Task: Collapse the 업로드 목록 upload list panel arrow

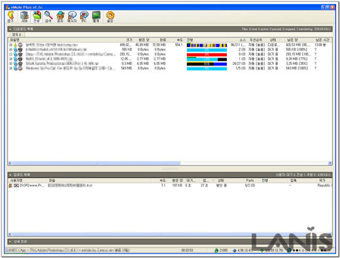Action: (10, 175)
